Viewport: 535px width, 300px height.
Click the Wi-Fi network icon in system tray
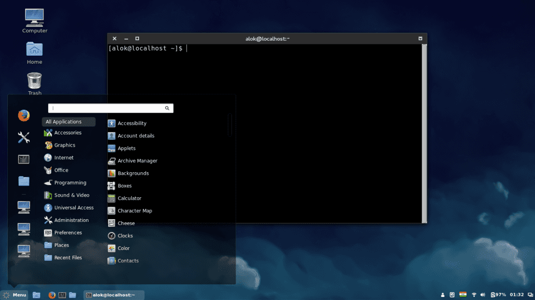[x=474, y=295]
